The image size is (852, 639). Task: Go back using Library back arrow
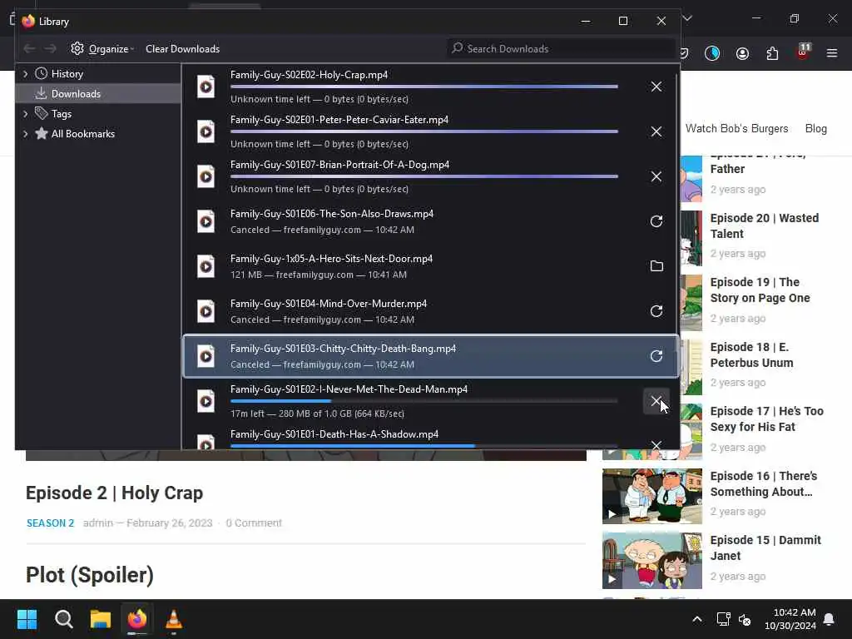coord(29,49)
